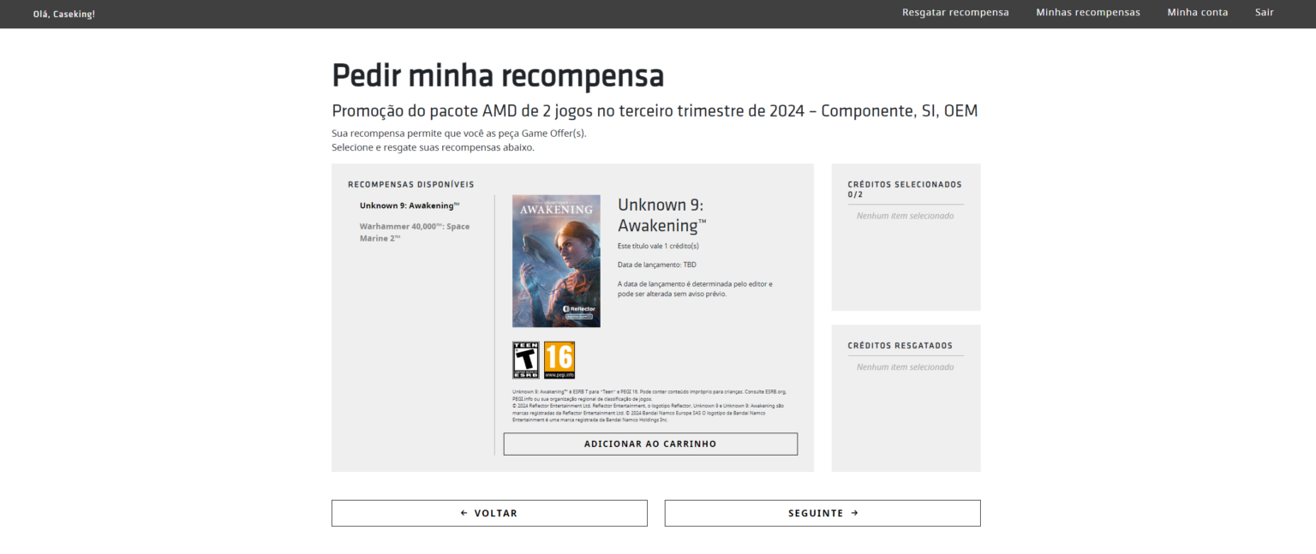
Task: Open Resgatar recompensa in the top navigation
Action: (x=955, y=13)
